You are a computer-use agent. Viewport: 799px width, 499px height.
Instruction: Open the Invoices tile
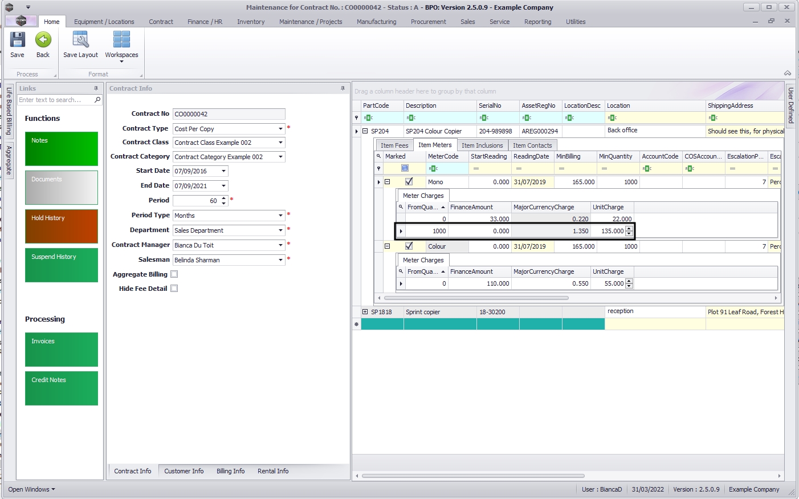click(x=62, y=349)
